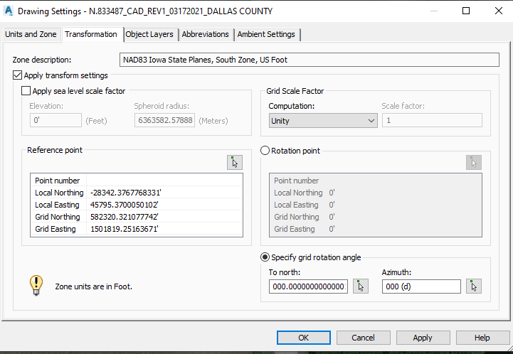The height and width of the screenshot is (354, 513).
Task: Switch to the Units and Zone tab
Action: (x=31, y=34)
